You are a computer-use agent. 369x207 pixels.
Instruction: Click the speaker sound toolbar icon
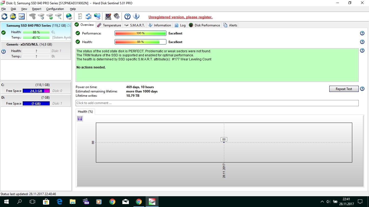pos(117,16)
